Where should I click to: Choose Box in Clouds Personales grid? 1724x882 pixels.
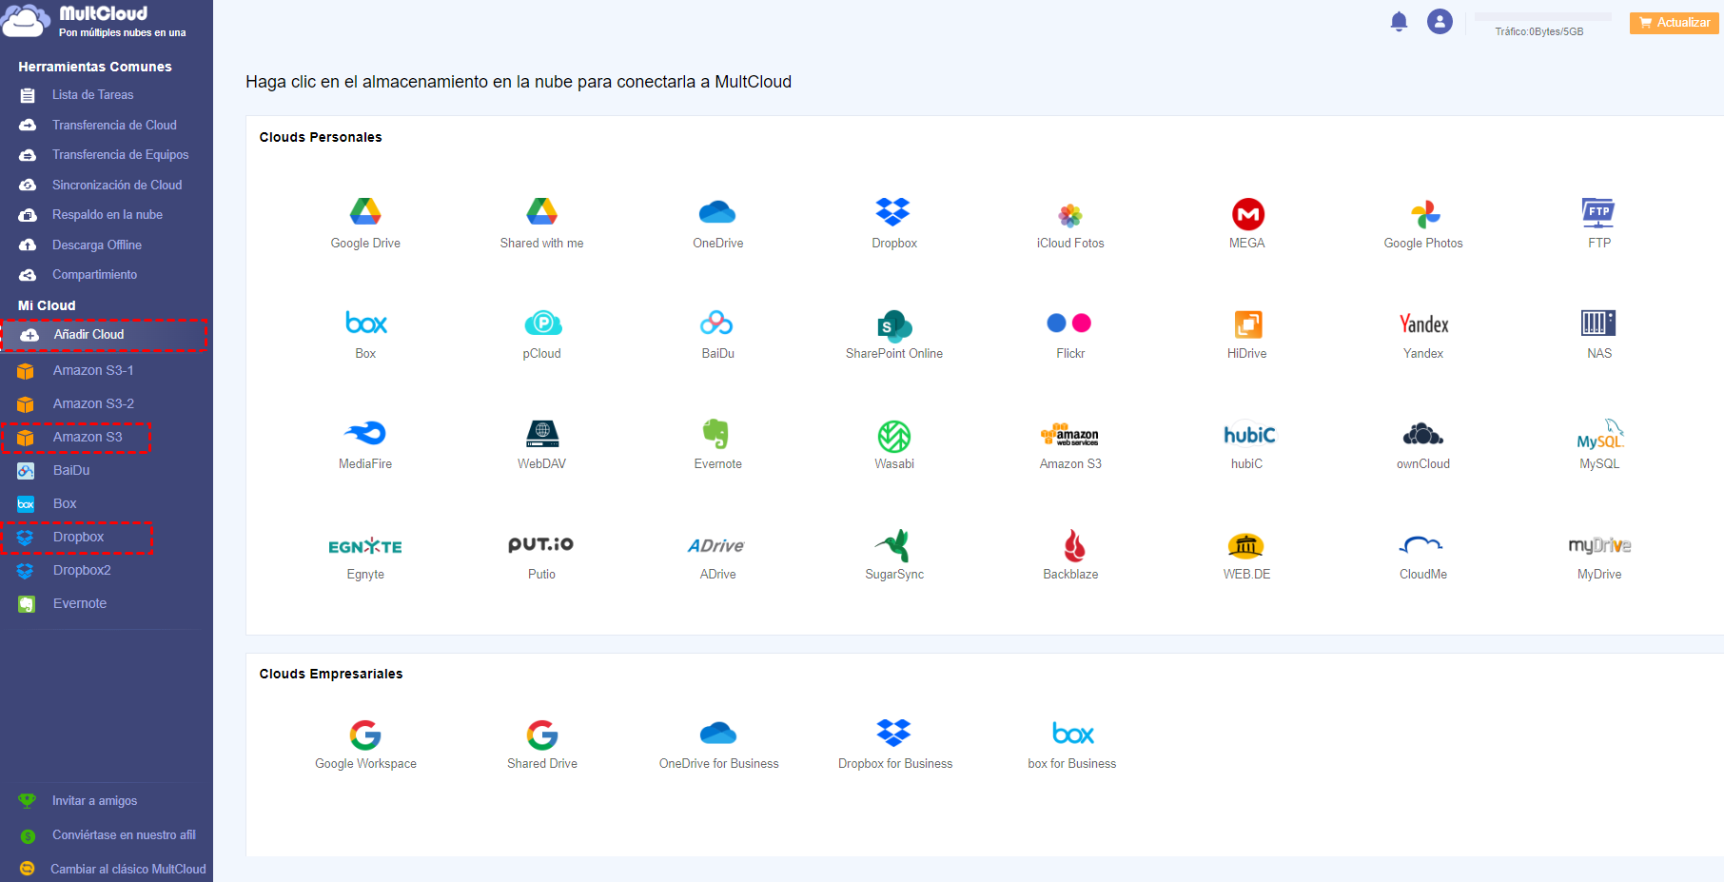(x=365, y=334)
